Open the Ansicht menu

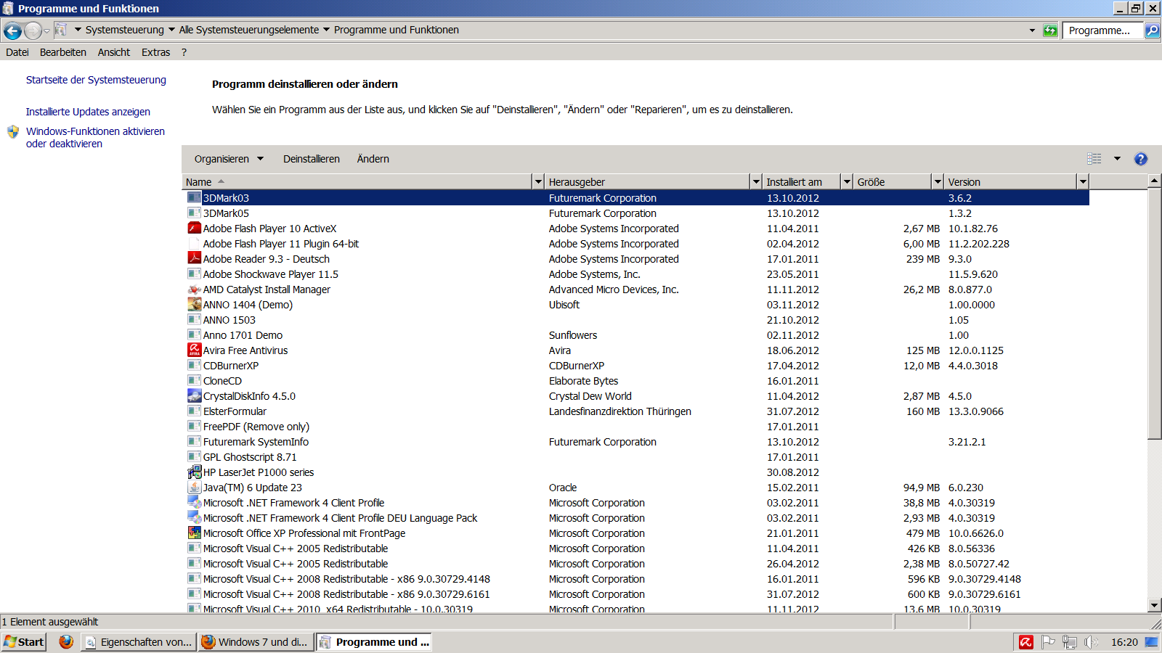click(113, 52)
